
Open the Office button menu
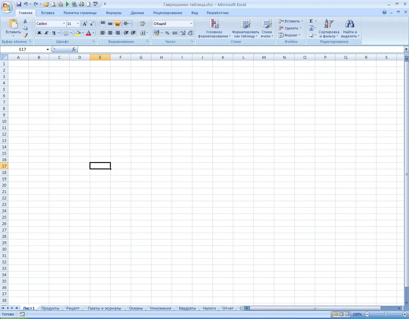click(x=7, y=7)
